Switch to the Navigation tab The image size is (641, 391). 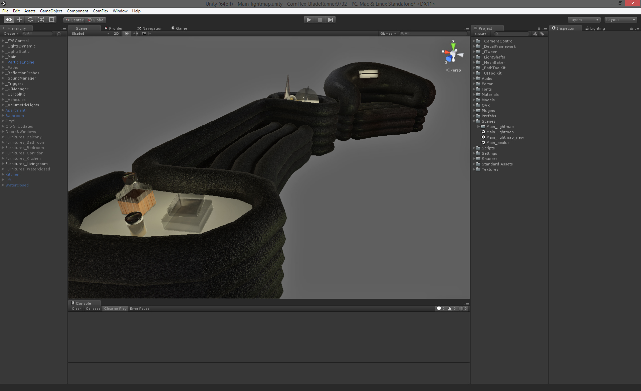pos(150,28)
